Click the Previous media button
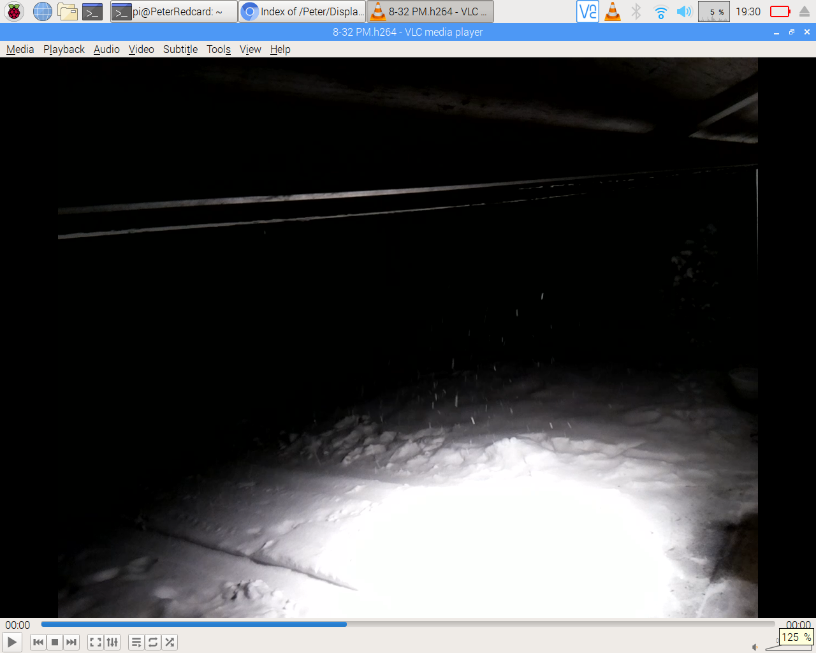Screen dimensions: 816x653 coord(38,642)
